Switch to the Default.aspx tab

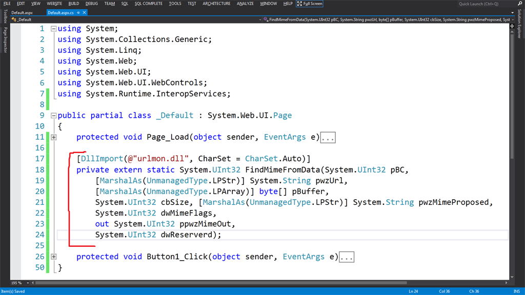pos(22,13)
